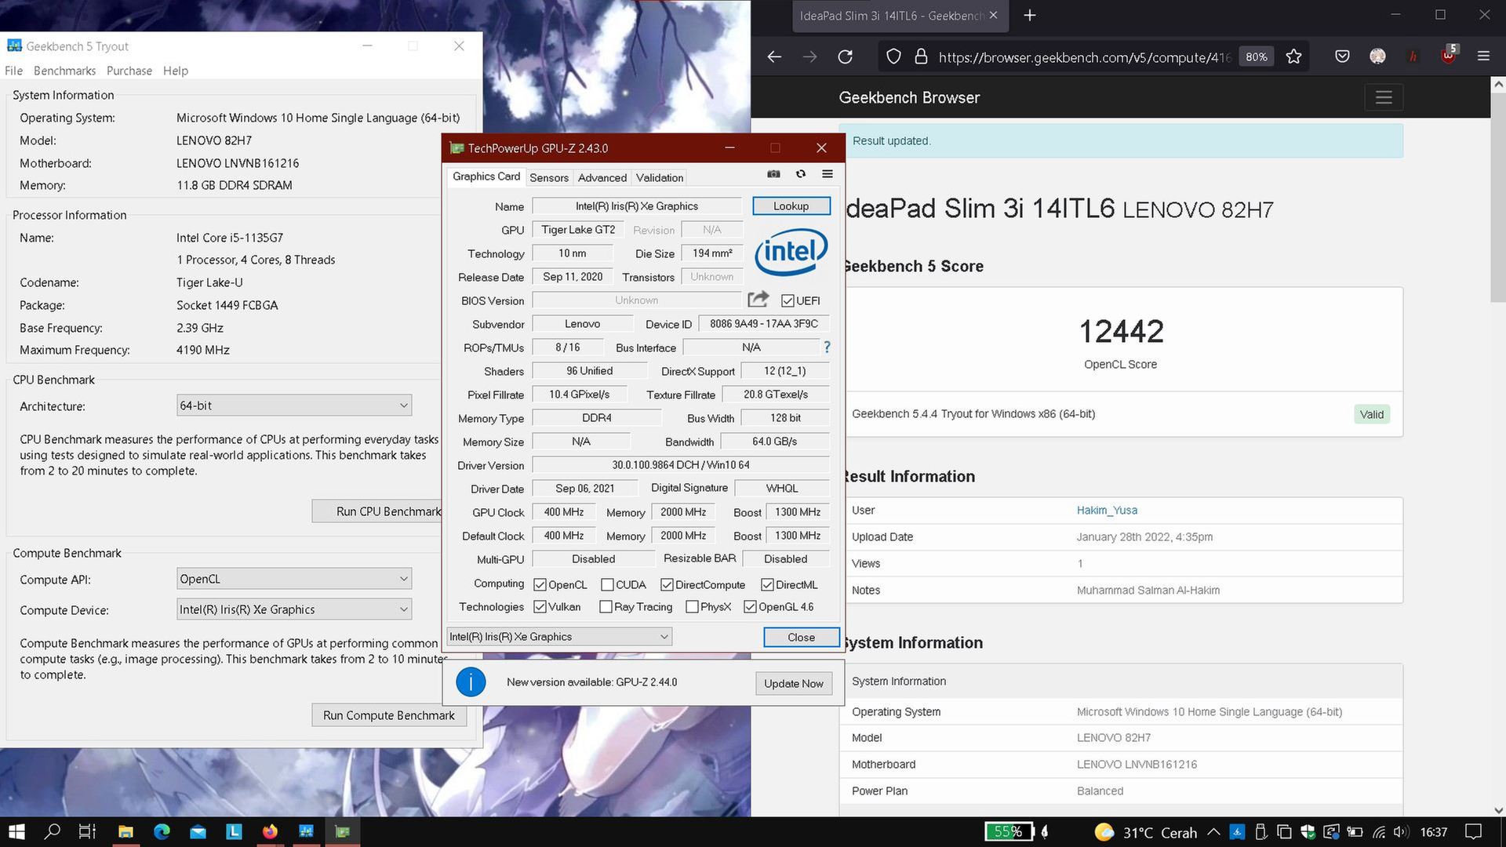The width and height of the screenshot is (1506, 847).
Task: Open Pocket save icon in Firefox
Action: (x=1342, y=56)
